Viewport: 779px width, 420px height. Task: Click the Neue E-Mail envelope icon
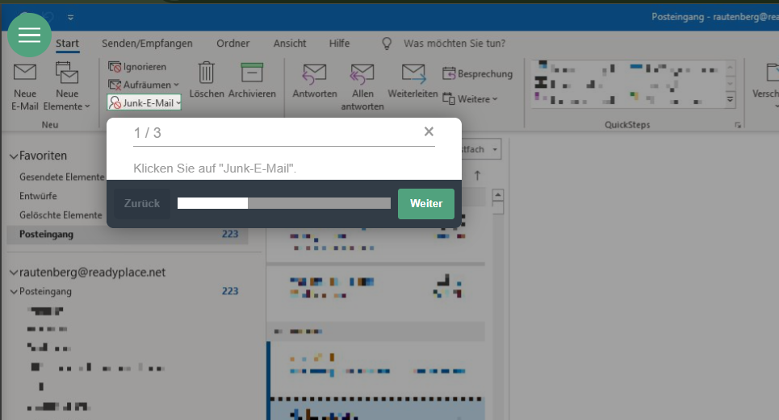pyautogui.click(x=25, y=73)
